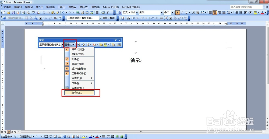Align text to the left
The width and height of the screenshot is (269, 139).
pos(210,13)
